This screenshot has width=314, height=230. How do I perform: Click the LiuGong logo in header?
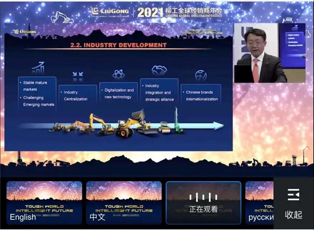click(x=110, y=12)
